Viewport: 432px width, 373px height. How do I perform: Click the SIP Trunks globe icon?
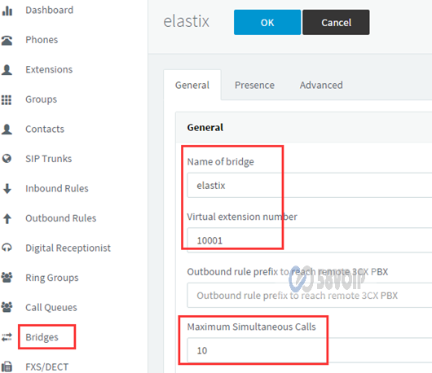7,159
